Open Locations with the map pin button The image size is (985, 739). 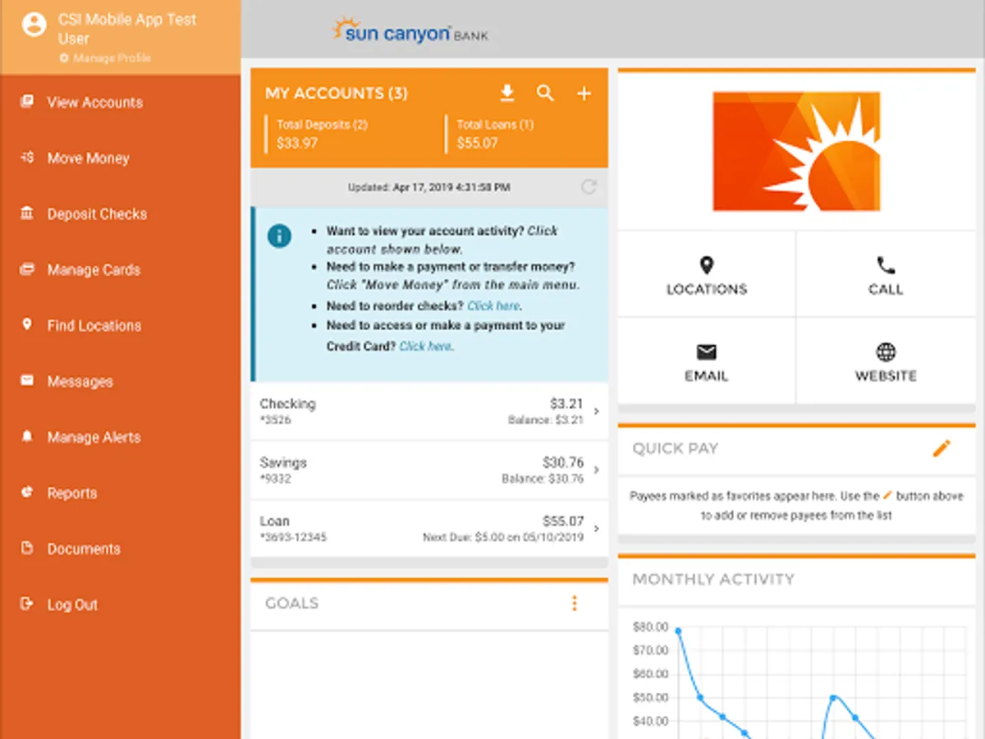point(707,275)
